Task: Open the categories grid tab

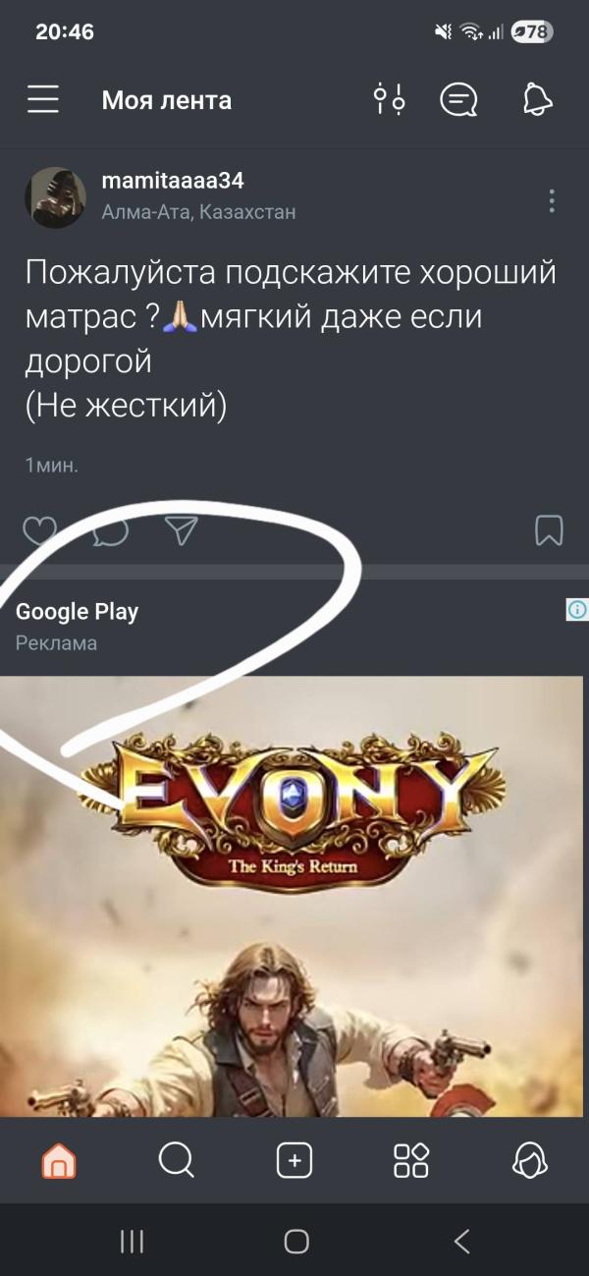Action: tap(411, 1161)
